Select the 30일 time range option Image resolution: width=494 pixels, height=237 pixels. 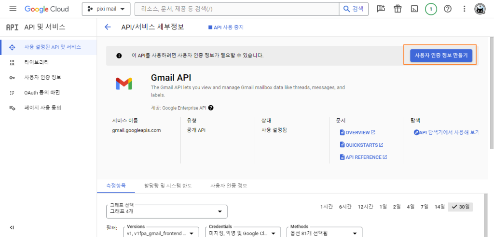tap(460, 207)
